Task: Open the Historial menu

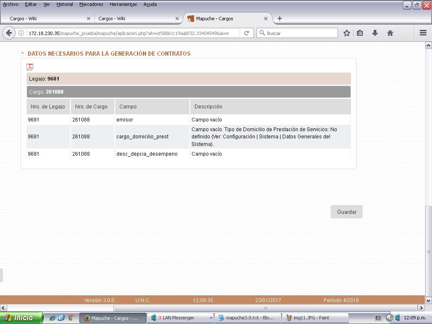Action: pyautogui.click(x=65, y=5)
